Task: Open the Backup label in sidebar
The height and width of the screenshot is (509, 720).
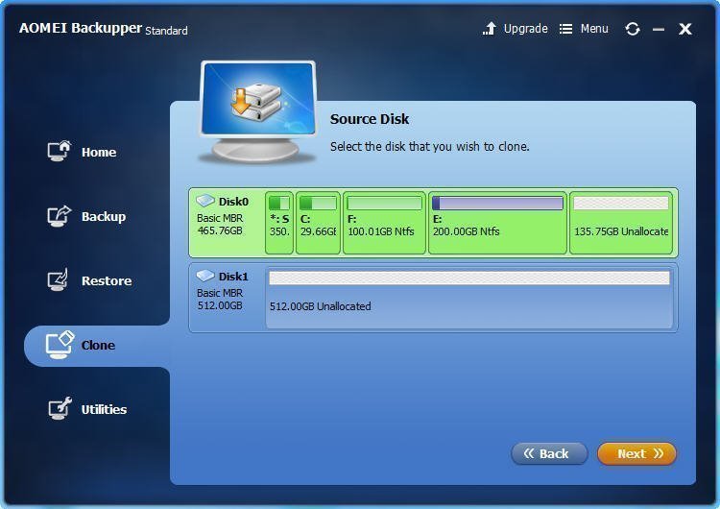Action: (x=104, y=216)
